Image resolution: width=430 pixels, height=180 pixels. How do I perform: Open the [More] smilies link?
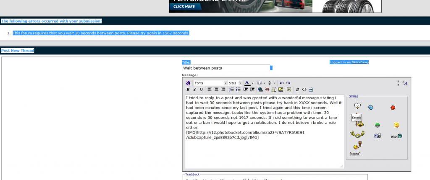click(x=355, y=154)
